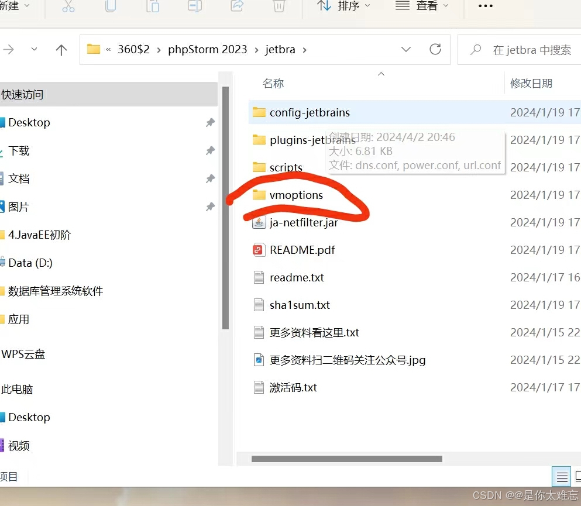
Task: Click the Share icon in toolbar
Action: pyautogui.click(x=237, y=6)
